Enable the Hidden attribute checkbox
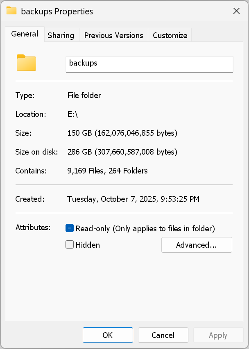This screenshot has width=249, height=349. [70, 245]
